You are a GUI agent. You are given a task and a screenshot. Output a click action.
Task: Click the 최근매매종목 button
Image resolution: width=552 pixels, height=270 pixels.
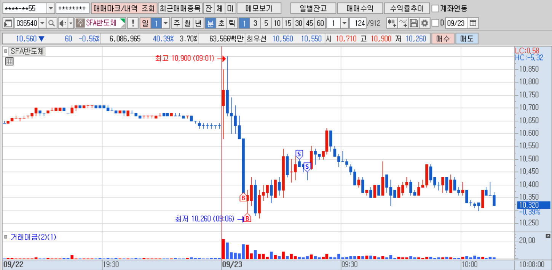coord(180,8)
